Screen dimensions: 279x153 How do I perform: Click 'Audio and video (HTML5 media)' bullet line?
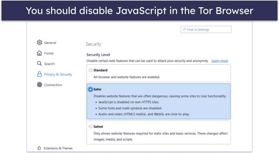(144, 114)
